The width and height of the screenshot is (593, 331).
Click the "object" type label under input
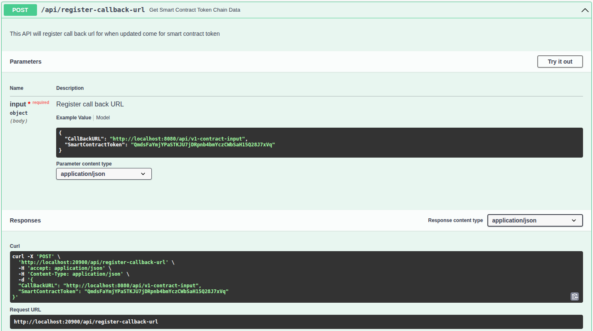point(19,113)
